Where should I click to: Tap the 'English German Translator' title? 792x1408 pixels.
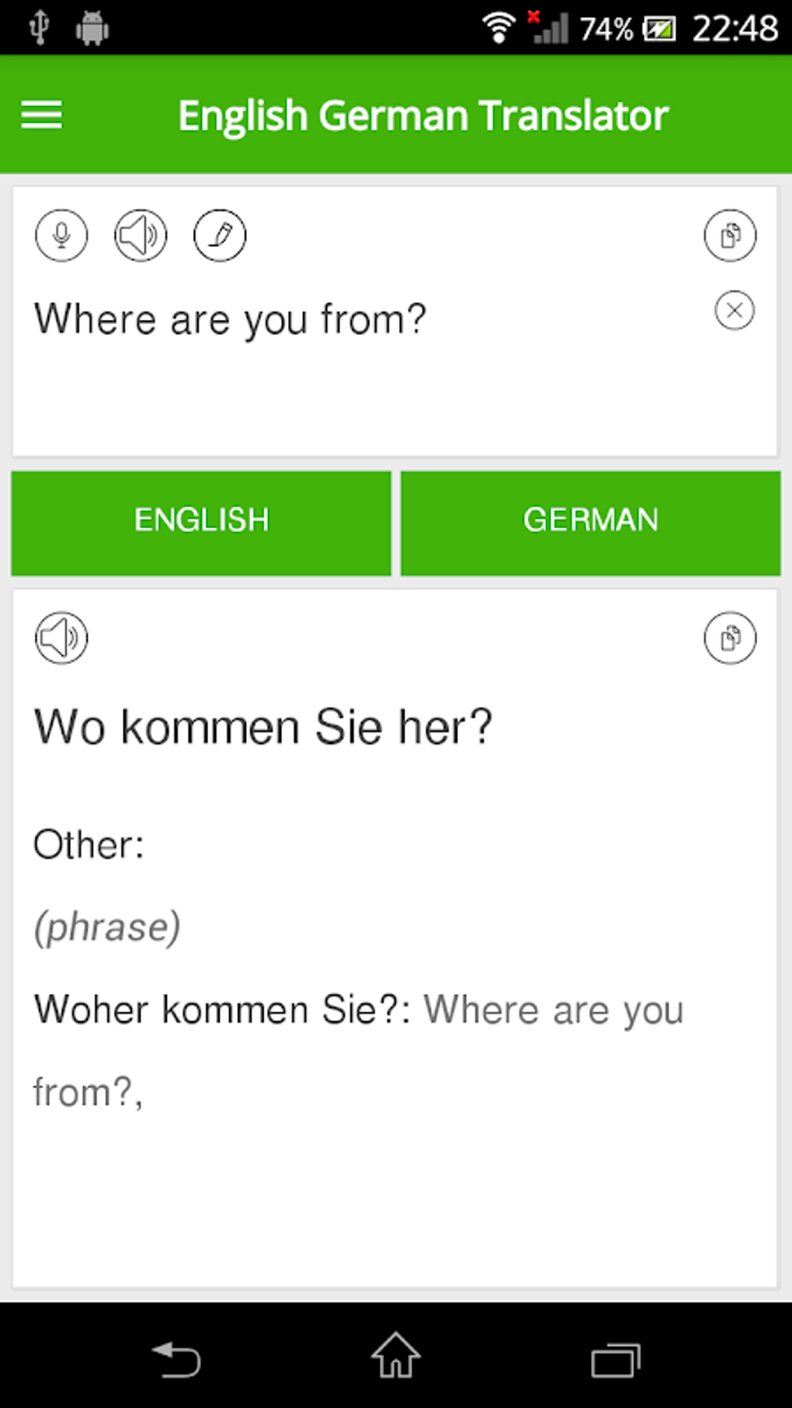point(423,116)
